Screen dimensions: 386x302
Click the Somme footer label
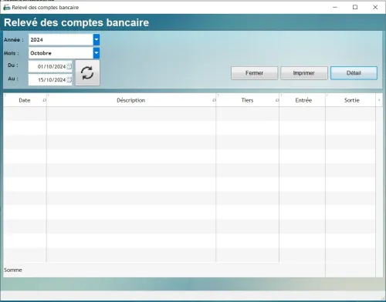(x=13, y=270)
